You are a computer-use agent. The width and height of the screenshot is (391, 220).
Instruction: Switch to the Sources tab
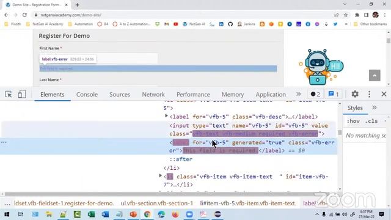pyautogui.click(x=120, y=94)
